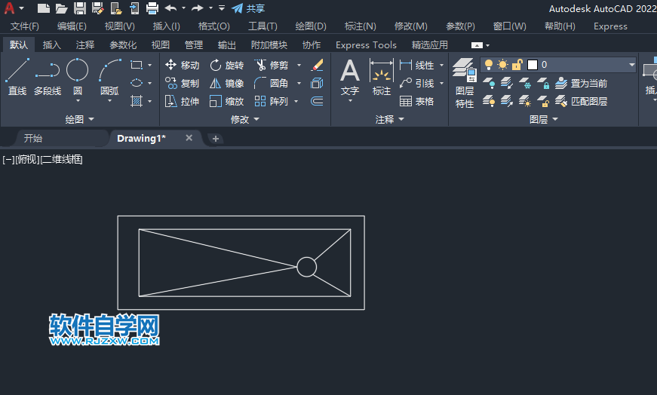The width and height of the screenshot is (657, 395).
Task: Toggle layer 0 freeze sun icon
Action: coord(502,65)
